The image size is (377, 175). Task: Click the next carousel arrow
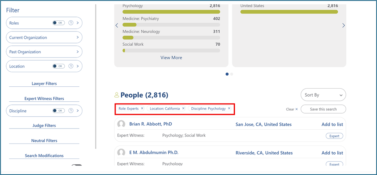tap(343, 26)
